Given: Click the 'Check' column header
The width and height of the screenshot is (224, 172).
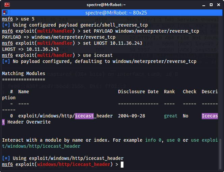Looking at the screenshot, I should [x=190, y=92].
